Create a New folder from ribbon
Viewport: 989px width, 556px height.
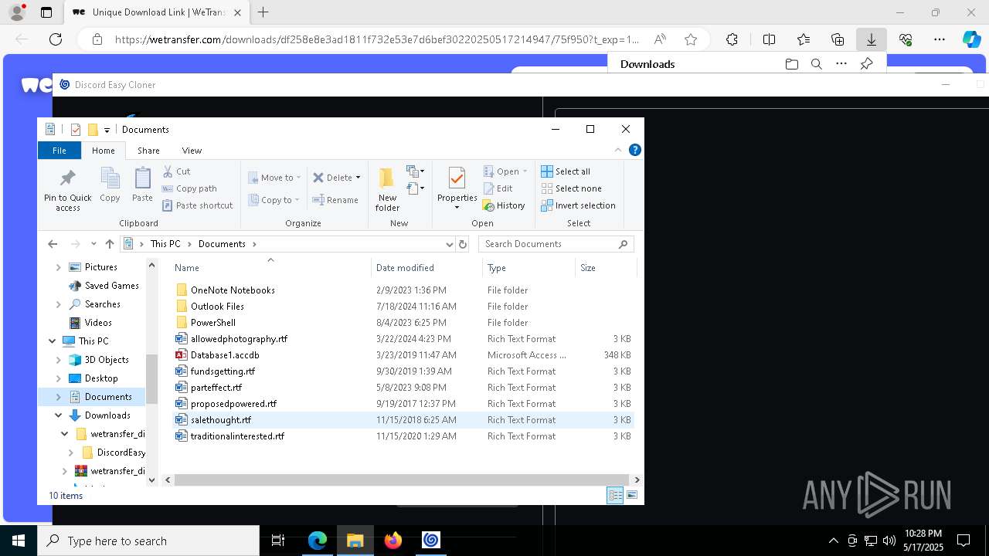tap(387, 189)
